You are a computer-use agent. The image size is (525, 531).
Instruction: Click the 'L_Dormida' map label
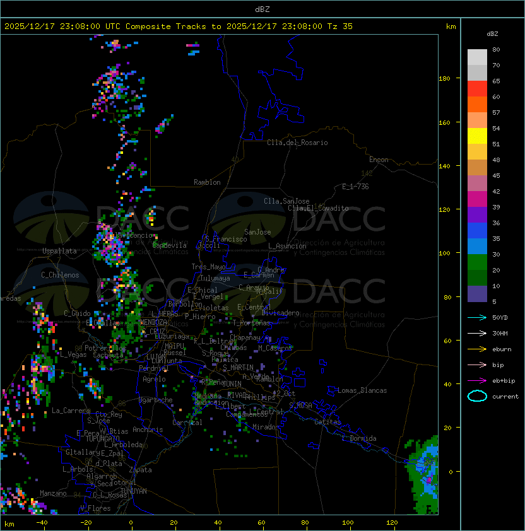click(359, 438)
